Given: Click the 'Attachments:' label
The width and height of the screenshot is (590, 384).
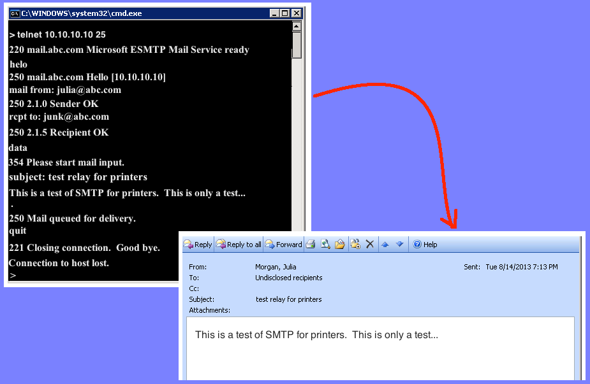Looking at the screenshot, I should (209, 310).
